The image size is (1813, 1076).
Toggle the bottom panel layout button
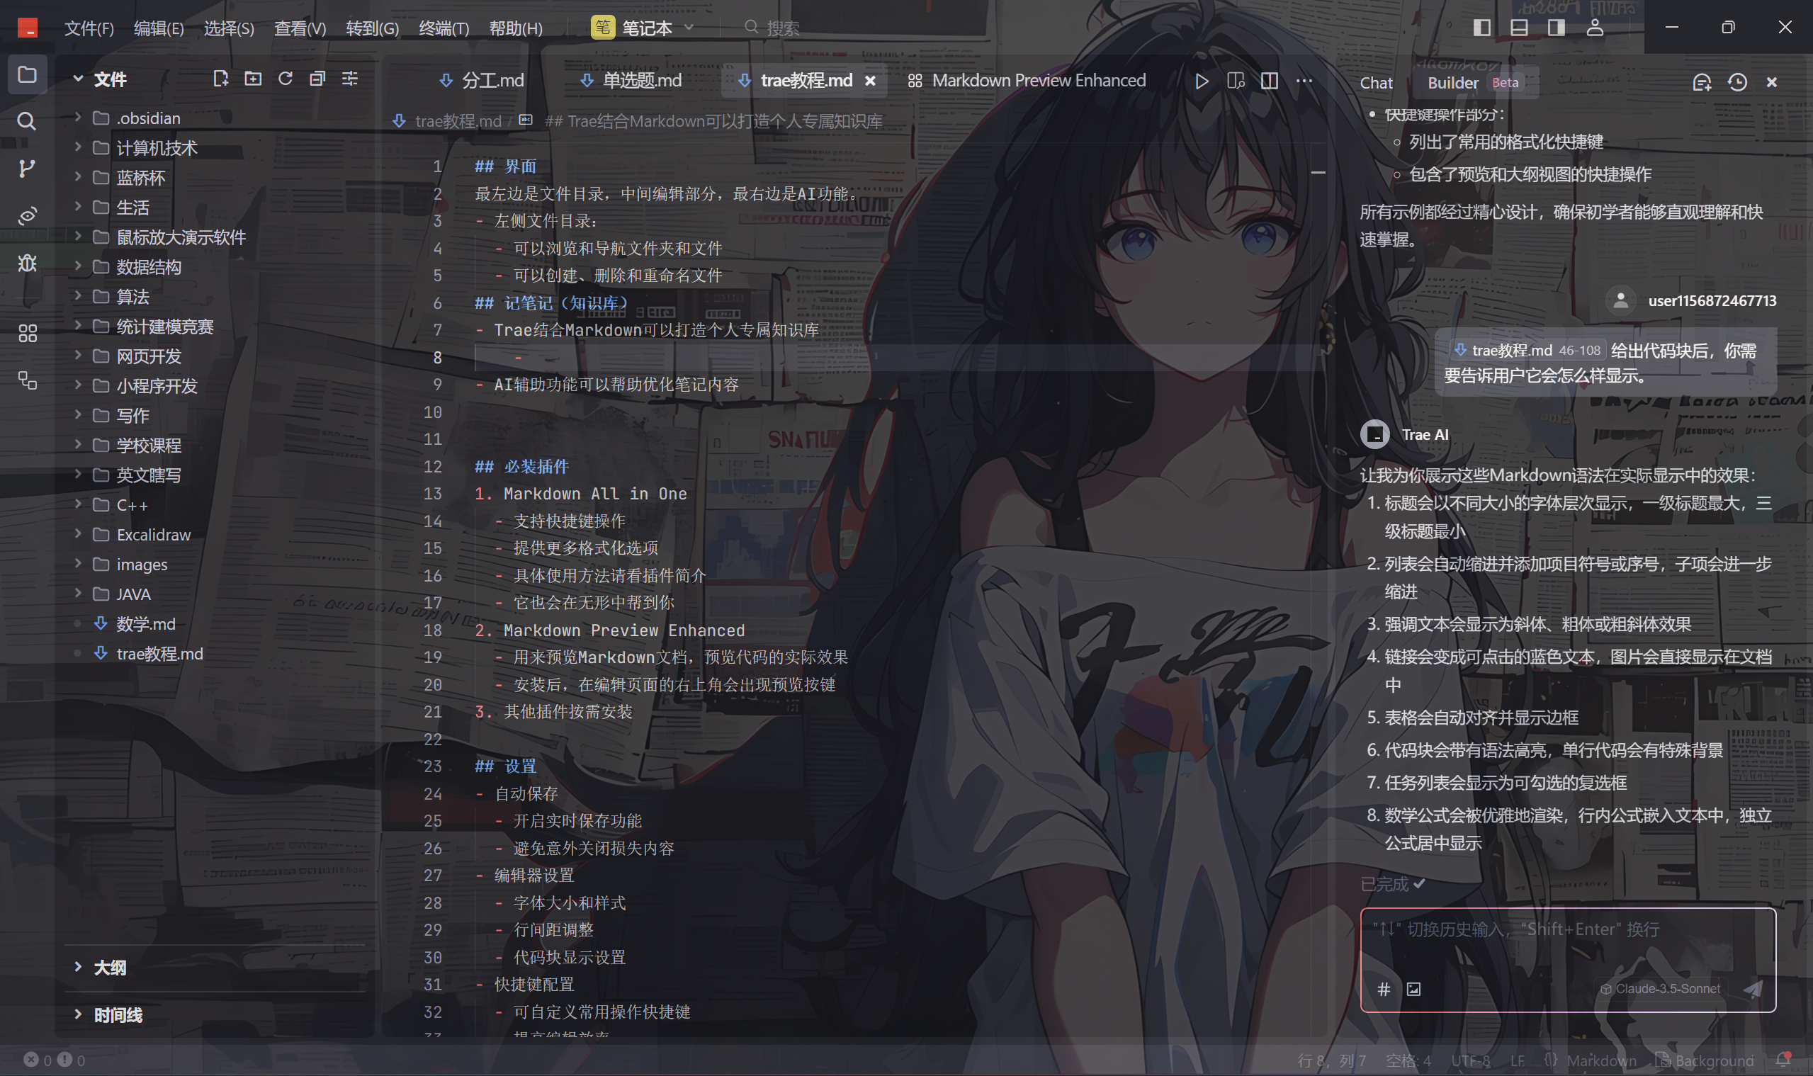click(x=1518, y=28)
